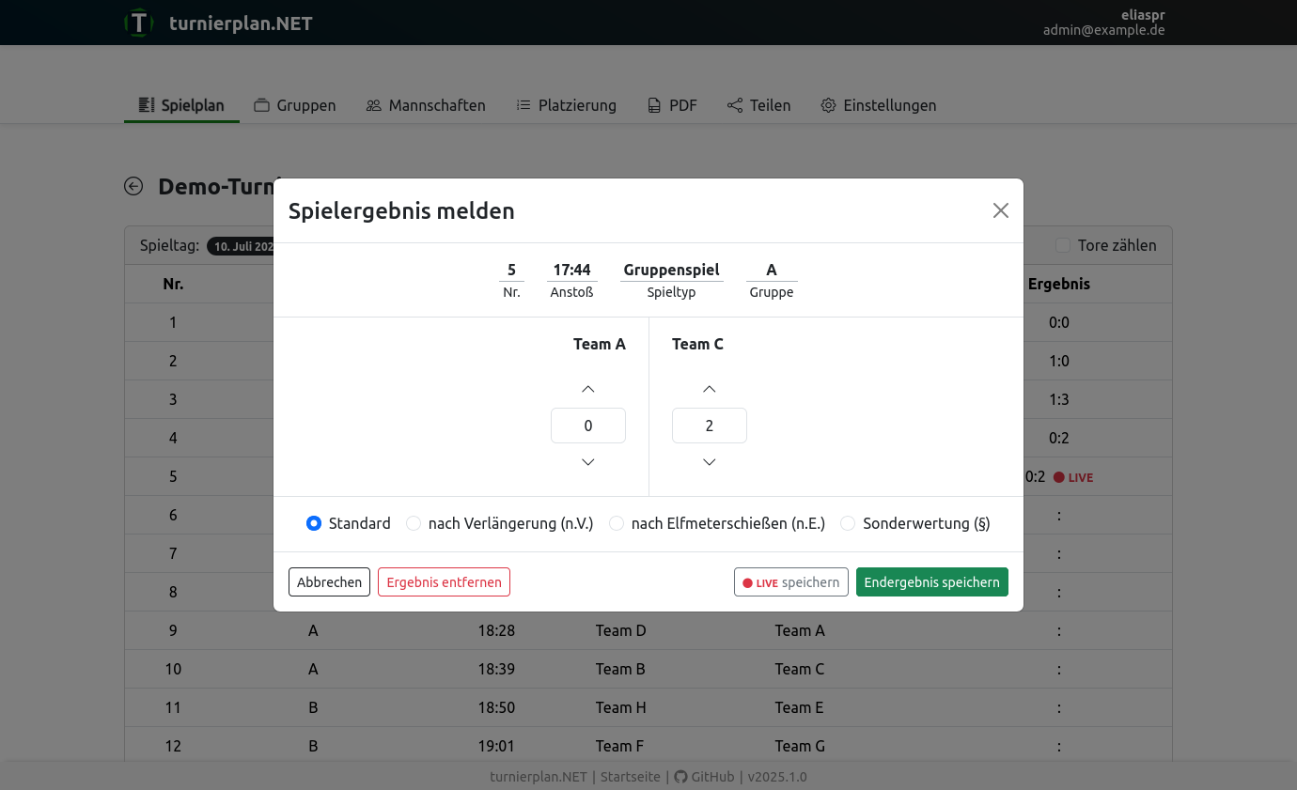Click Team F in match row 12
The width and height of the screenshot is (1297, 790).
pos(620,746)
